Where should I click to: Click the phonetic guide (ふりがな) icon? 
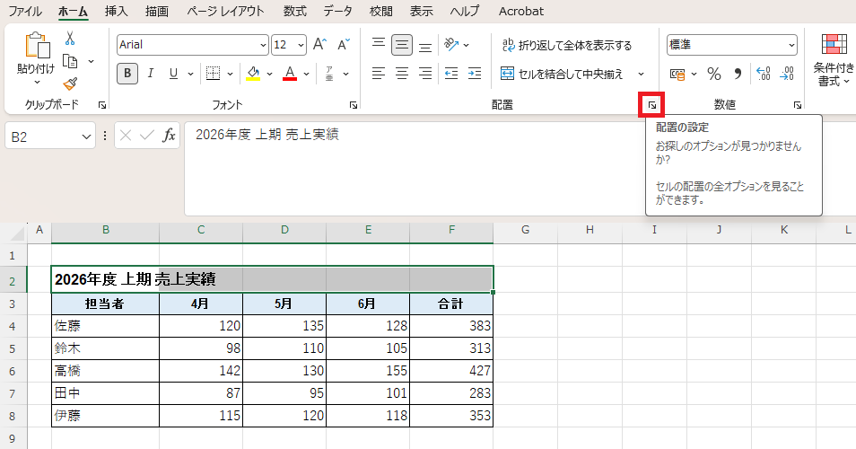coord(329,74)
